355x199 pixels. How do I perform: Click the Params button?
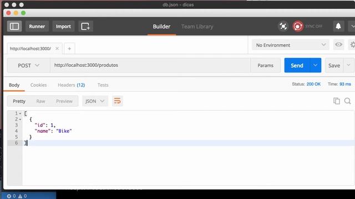265,65
